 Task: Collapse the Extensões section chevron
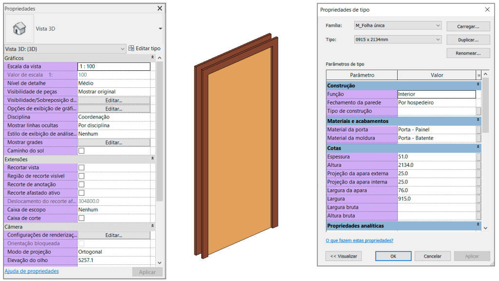153,159
